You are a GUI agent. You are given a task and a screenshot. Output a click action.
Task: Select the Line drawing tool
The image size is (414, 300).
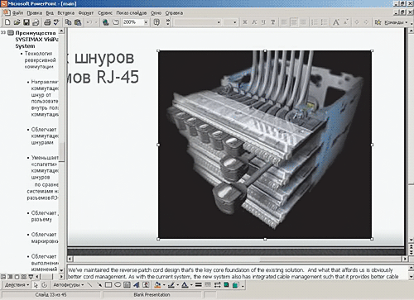[x=89, y=285]
